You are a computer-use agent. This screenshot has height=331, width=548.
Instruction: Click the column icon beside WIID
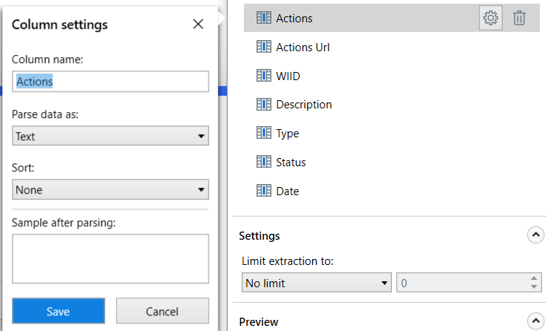click(x=263, y=76)
